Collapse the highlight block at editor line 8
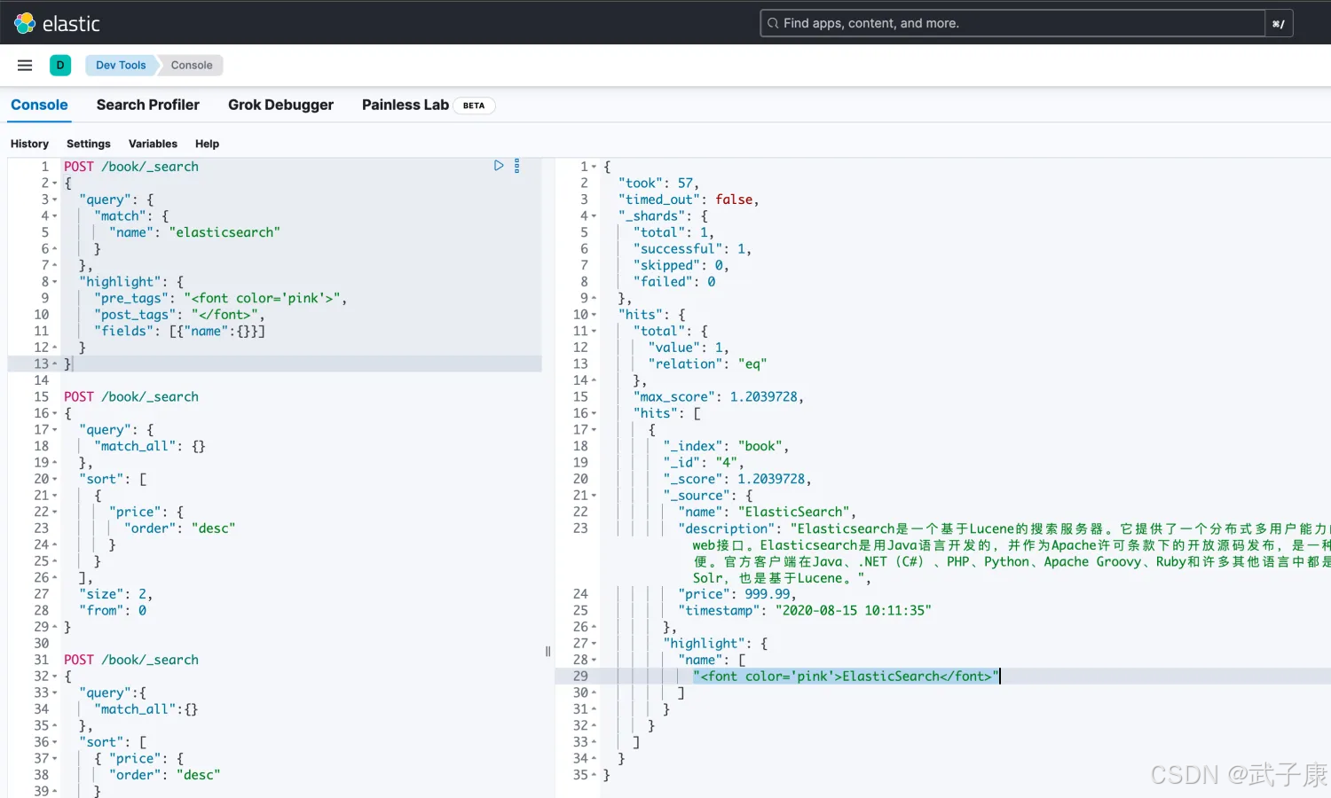This screenshot has height=798, width=1331. pos(55,282)
